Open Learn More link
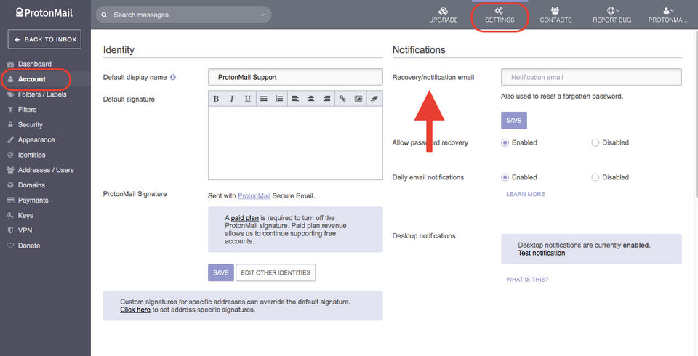698x356 pixels. coord(525,195)
